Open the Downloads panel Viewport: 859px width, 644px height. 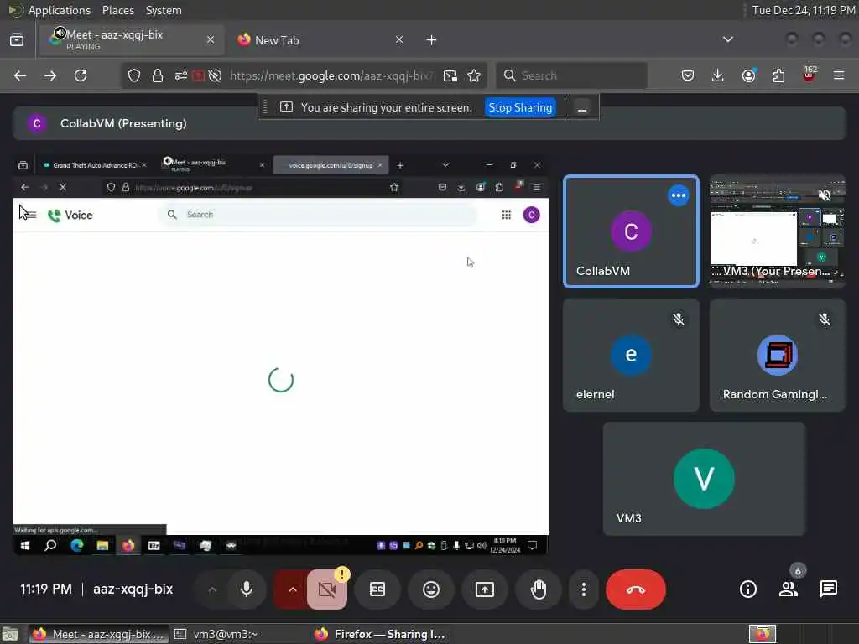pyautogui.click(x=718, y=75)
